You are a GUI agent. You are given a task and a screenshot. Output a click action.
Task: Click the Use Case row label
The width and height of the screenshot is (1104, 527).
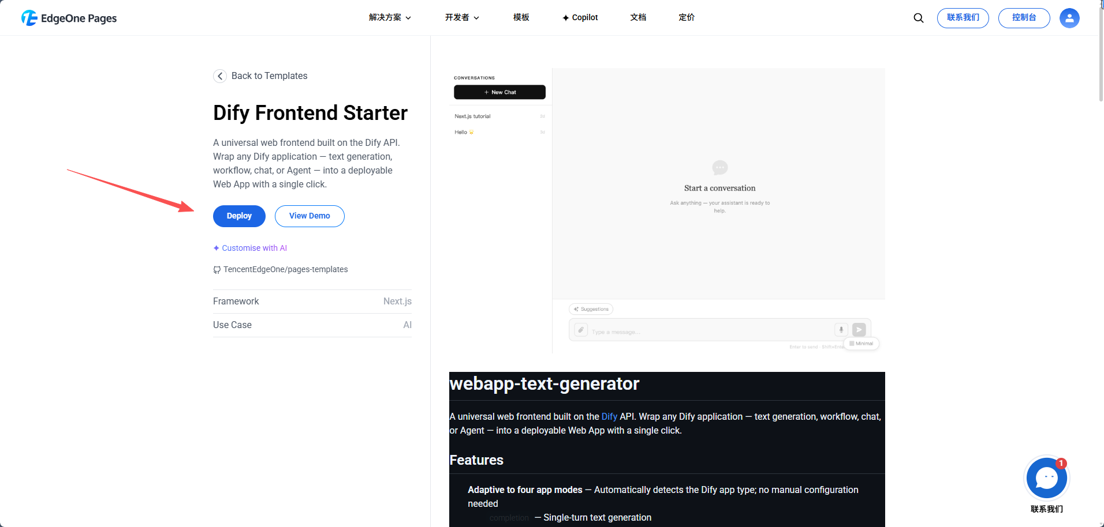(x=232, y=325)
